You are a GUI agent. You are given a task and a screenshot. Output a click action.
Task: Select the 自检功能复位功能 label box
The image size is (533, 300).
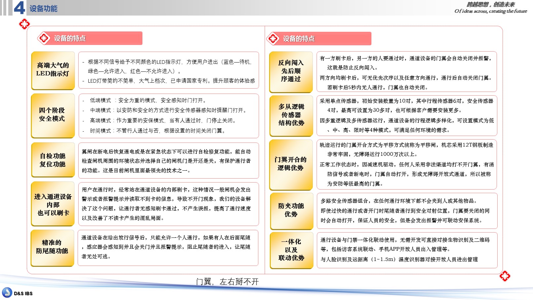click(x=53, y=160)
